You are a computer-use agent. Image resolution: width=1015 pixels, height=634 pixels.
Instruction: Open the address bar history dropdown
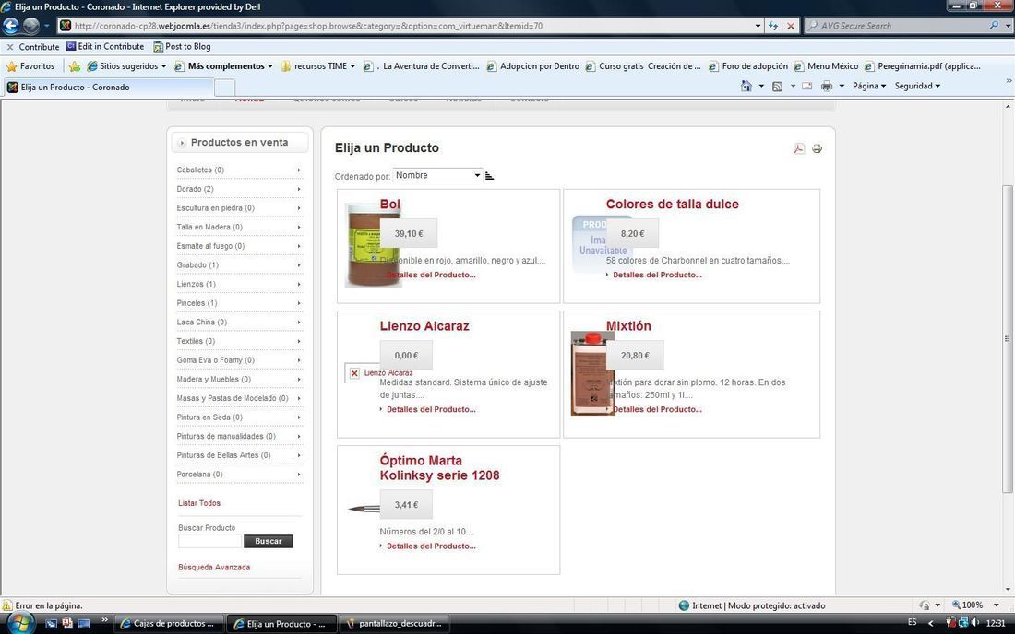[x=758, y=26]
